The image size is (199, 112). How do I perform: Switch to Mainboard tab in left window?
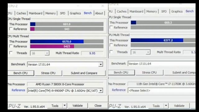(35, 13)
